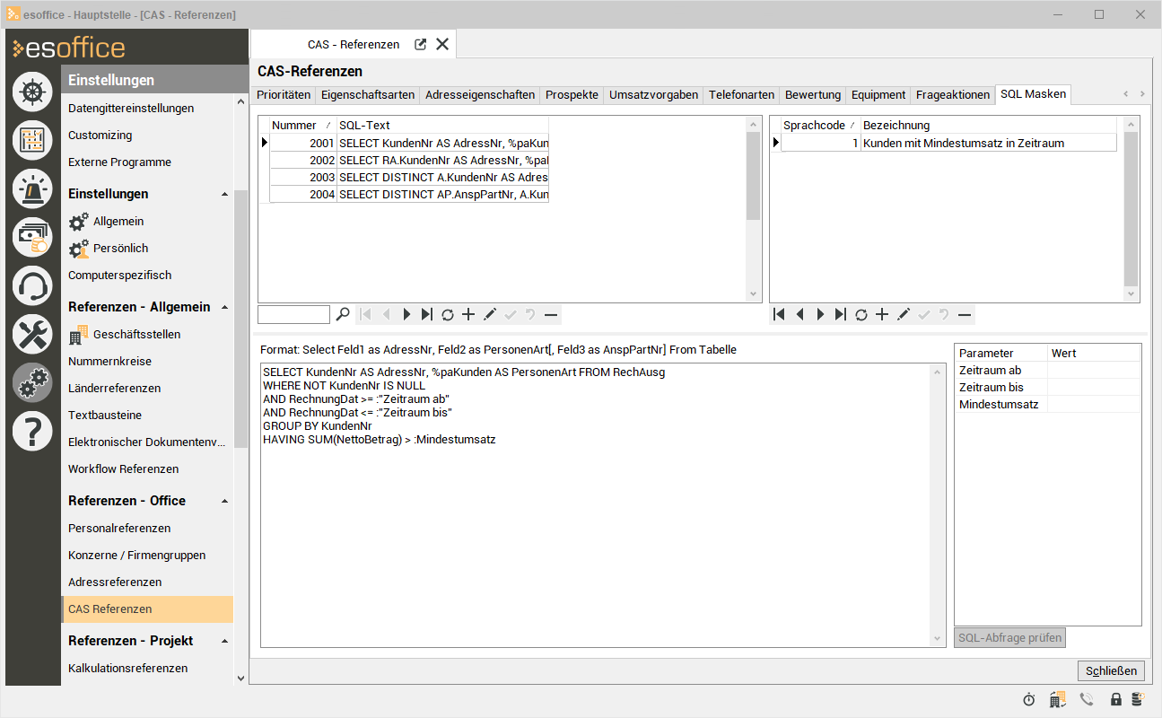Switch to the Eigenschaftsarten tab
The width and height of the screenshot is (1162, 718).
point(368,94)
